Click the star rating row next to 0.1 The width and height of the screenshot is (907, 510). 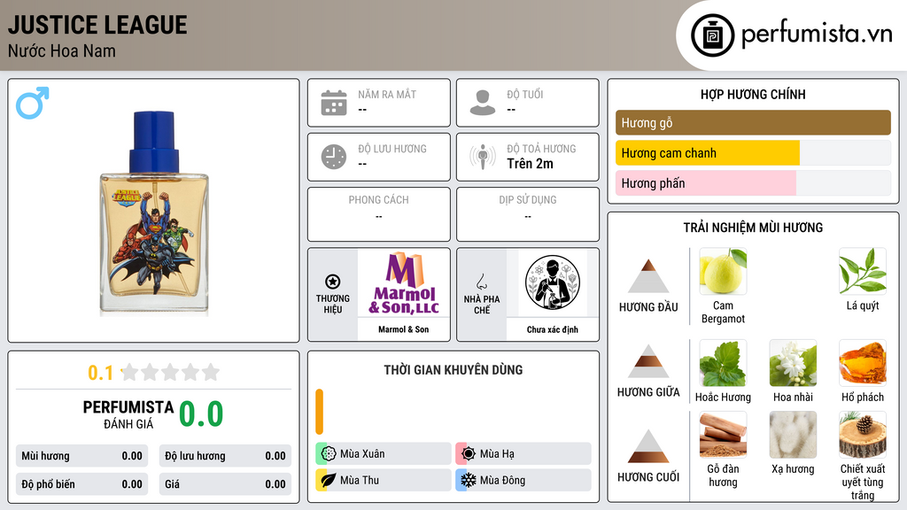click(x=170, y=373)
